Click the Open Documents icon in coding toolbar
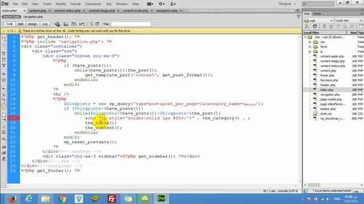The image size is (364, 204). tap(4, 39)
